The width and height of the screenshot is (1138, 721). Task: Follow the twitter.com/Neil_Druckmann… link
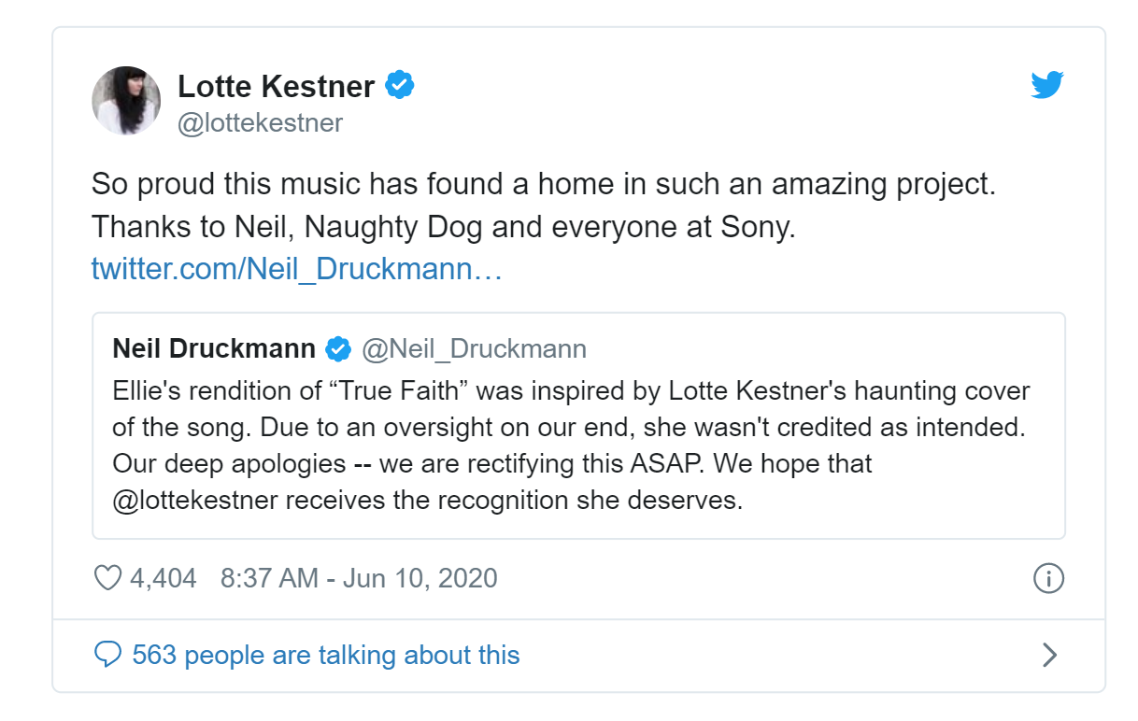[297, 269]
